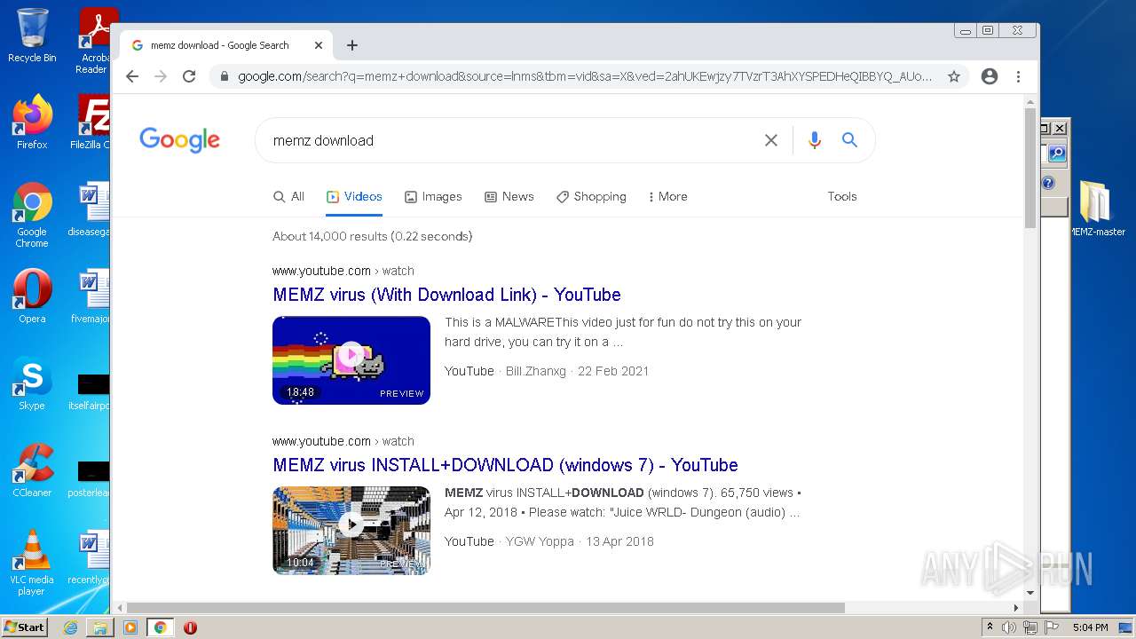
Task: Open 'MEMZ virus (With Download Link) - YouTube'
Action: (x=446, y=295)
